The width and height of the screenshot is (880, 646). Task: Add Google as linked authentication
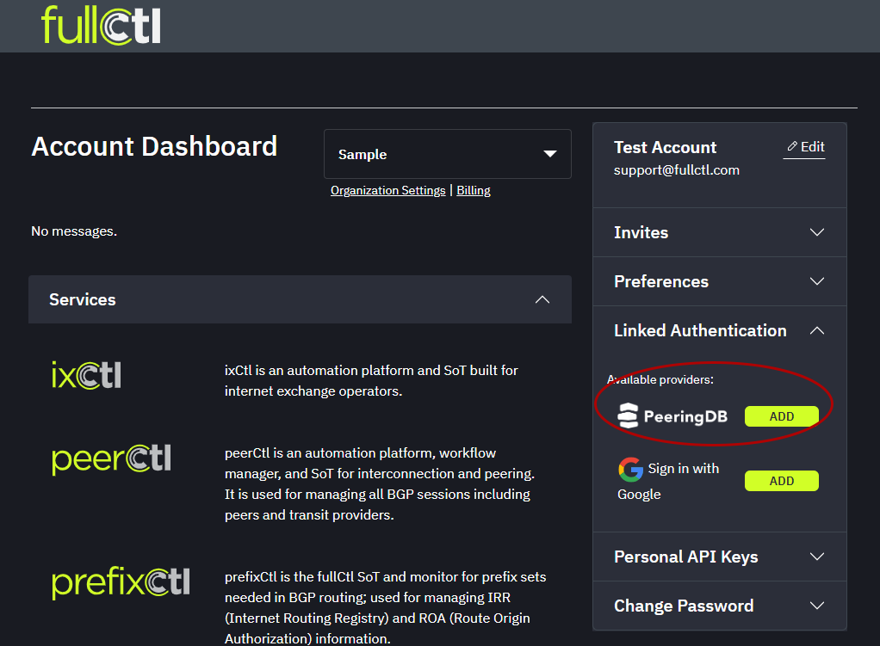coord(781,481)
